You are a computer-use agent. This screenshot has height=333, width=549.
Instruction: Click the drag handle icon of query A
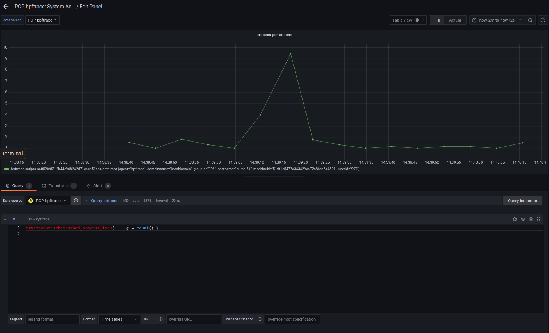538,219
